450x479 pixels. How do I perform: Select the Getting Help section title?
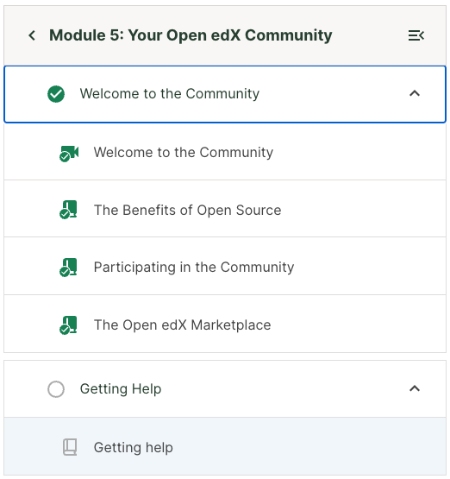coord(121,389)
